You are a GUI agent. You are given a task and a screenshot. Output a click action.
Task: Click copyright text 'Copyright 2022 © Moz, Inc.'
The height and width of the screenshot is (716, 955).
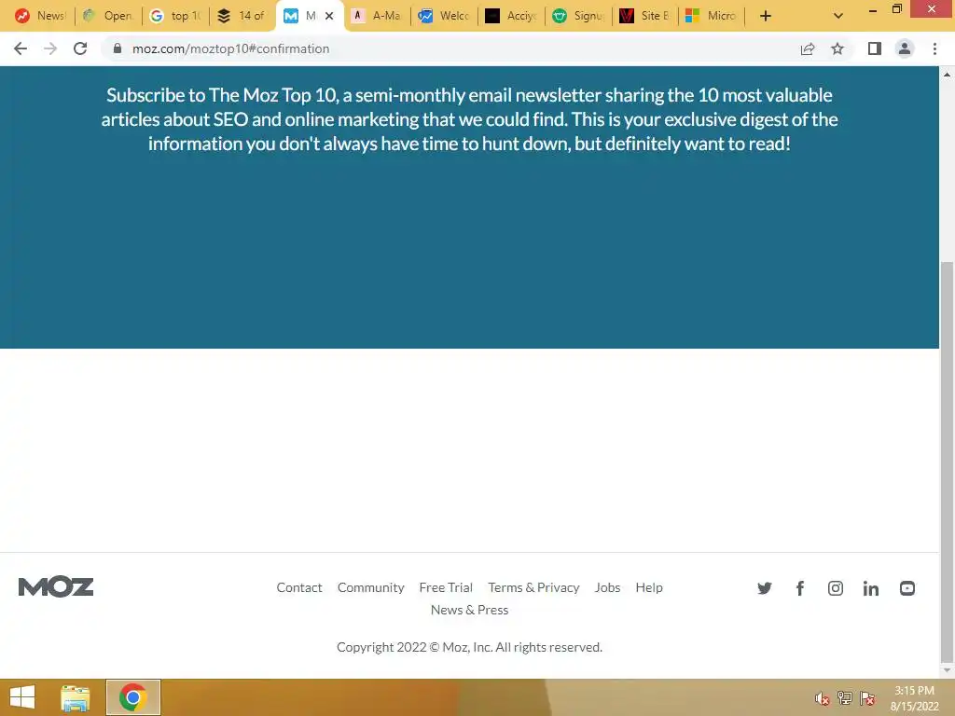(x=415, y=647)
